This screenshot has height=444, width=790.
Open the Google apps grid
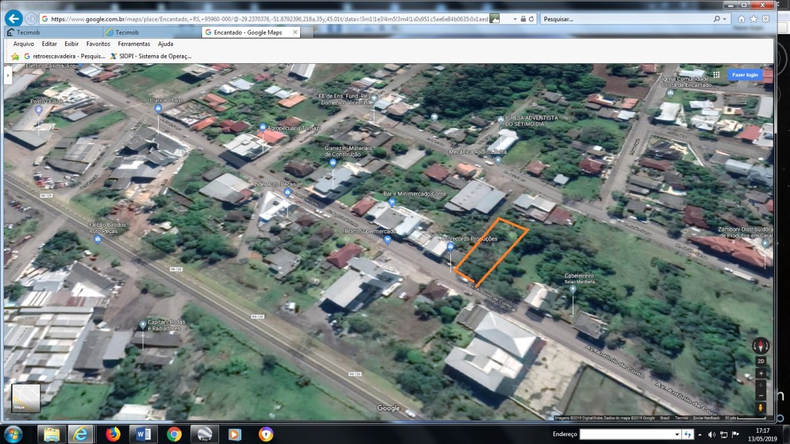tap(716, 74)
